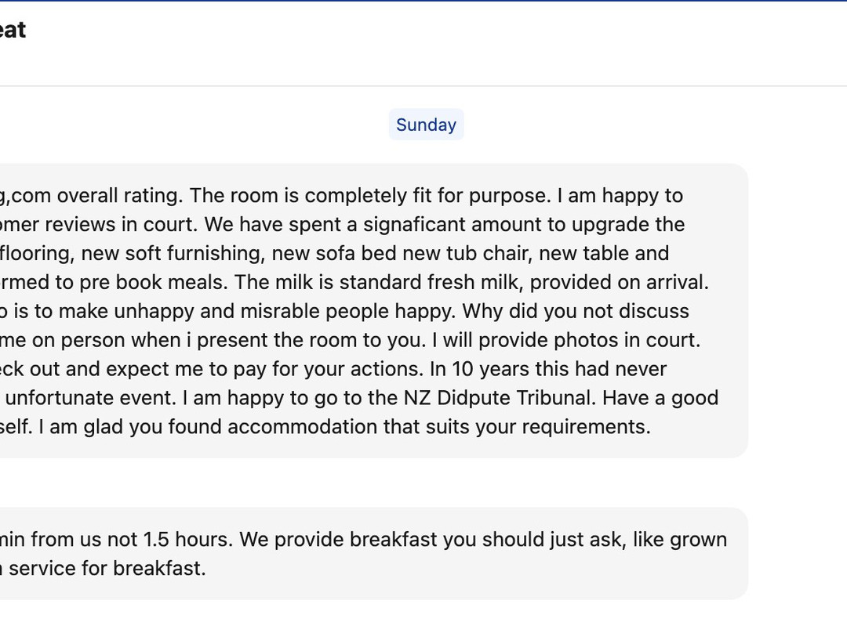847x633 pixels.
Task: Click the partially visible chat title in header
Action: 13,30
